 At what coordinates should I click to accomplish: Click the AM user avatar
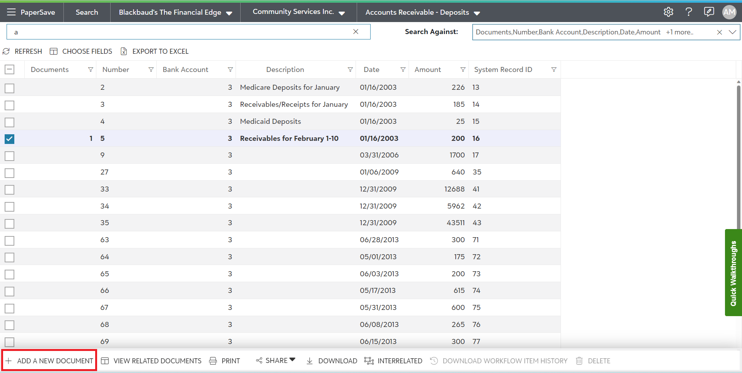click(729, 12)
